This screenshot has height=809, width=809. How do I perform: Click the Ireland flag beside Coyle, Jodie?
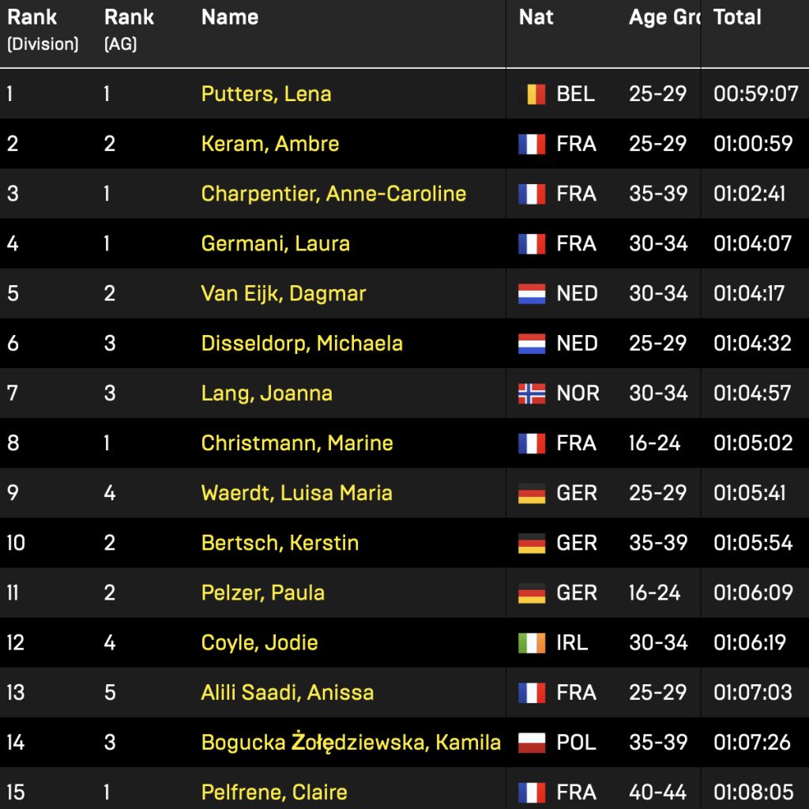[x=532, y=643]
